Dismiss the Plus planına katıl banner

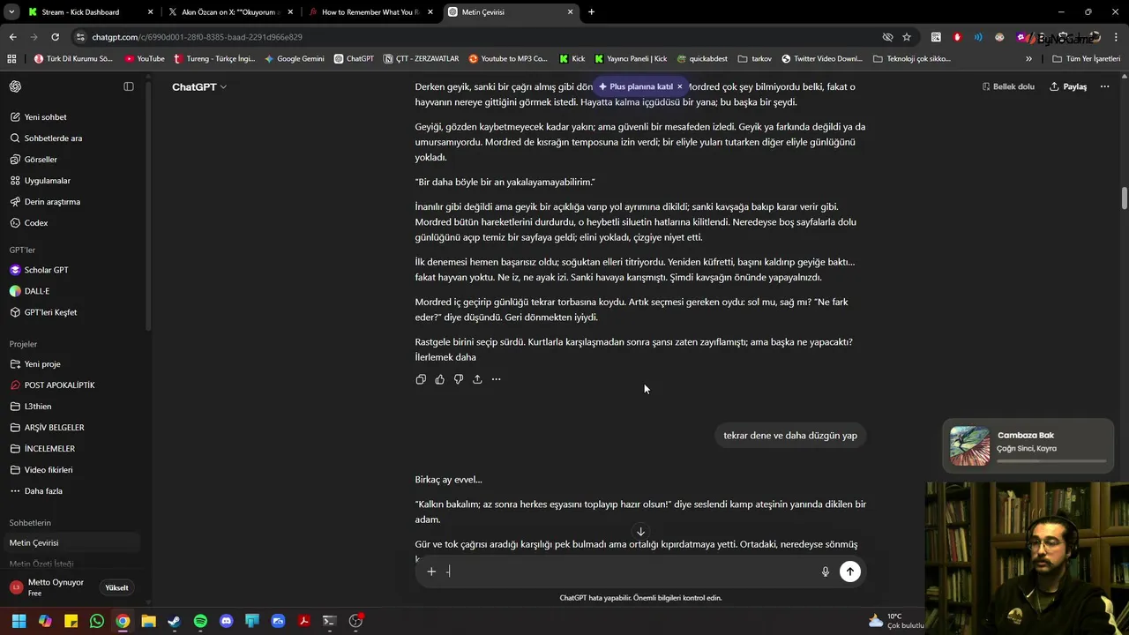pyautogui.click(x=679, y=86)
